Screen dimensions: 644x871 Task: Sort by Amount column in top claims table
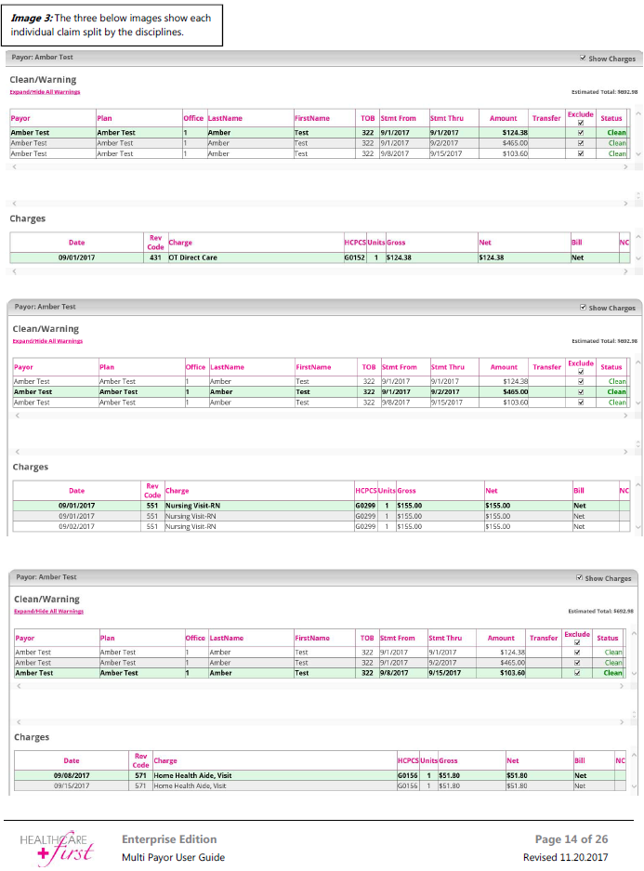point(503,118)
